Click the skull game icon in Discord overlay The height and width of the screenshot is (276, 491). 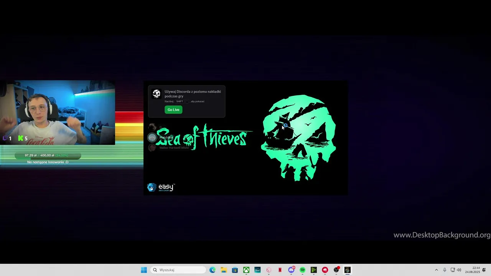156,94
